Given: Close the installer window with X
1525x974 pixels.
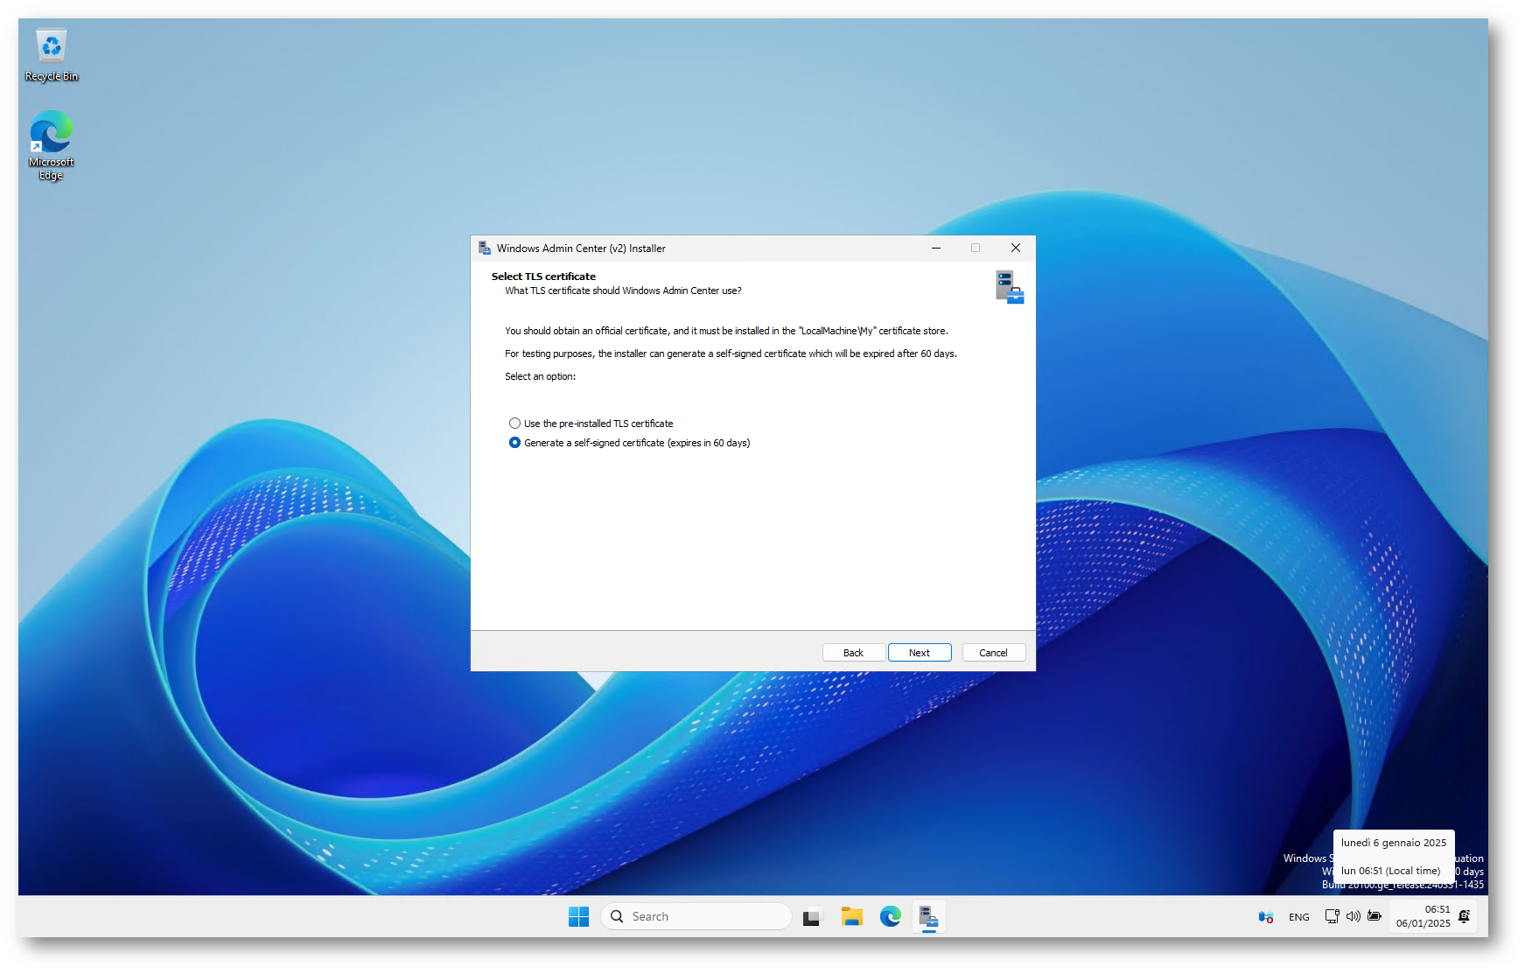Looking at the screenshot, I should (x=1016, y=249).
